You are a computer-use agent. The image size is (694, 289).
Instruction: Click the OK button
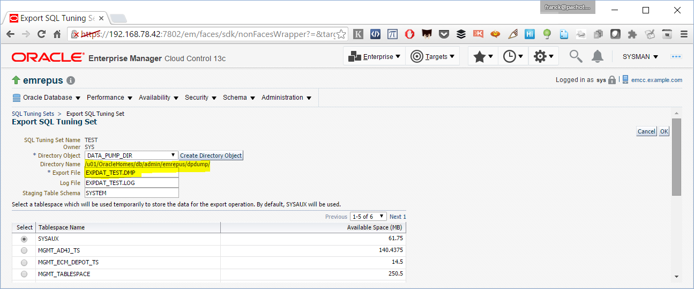point(664,131)
